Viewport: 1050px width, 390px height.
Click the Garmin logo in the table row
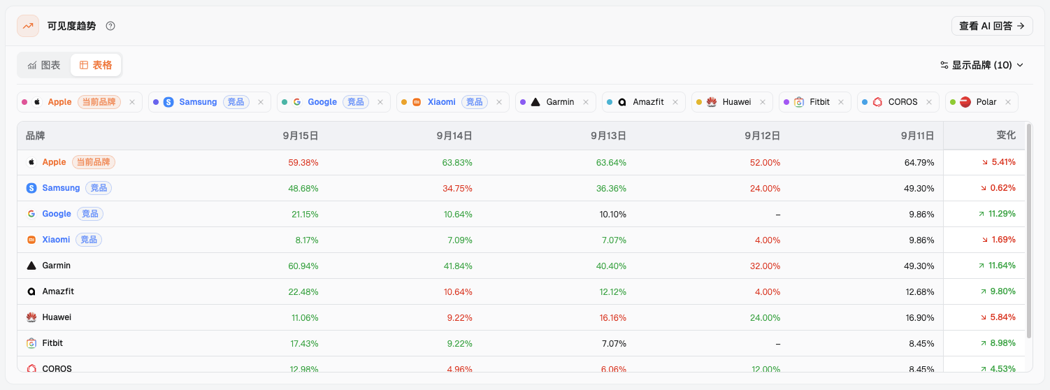pyautogui.click(x=31, y=266)
